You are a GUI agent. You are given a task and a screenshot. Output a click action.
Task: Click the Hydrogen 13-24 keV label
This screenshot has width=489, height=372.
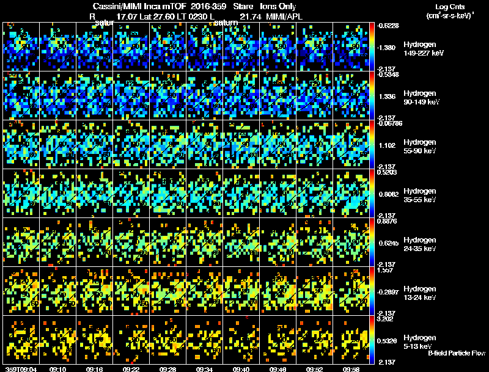[420, 293]
